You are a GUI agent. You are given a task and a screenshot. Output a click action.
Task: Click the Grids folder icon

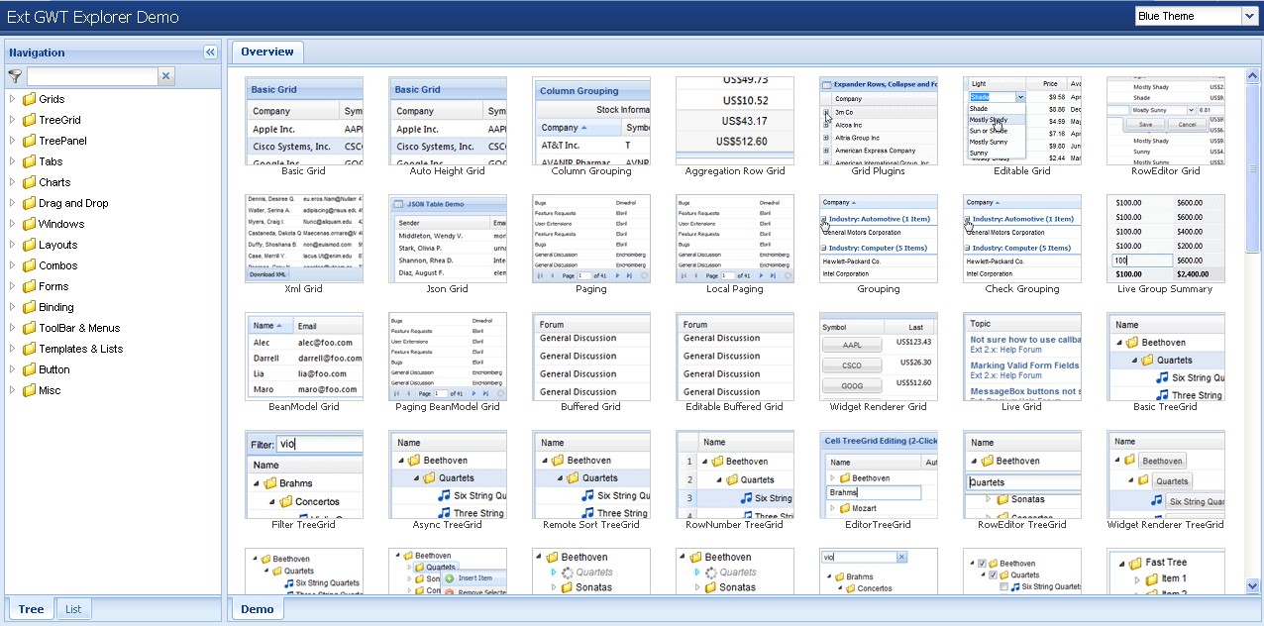[x=30, y=99]
